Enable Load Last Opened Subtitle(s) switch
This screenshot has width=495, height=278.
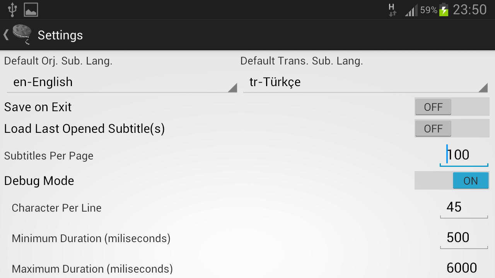(452, 129)
